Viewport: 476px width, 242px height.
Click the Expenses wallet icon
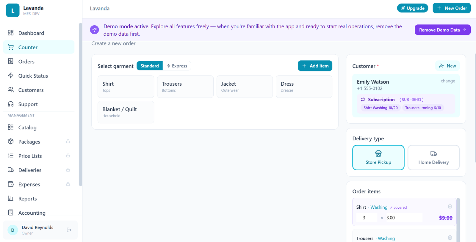(11, 184)
